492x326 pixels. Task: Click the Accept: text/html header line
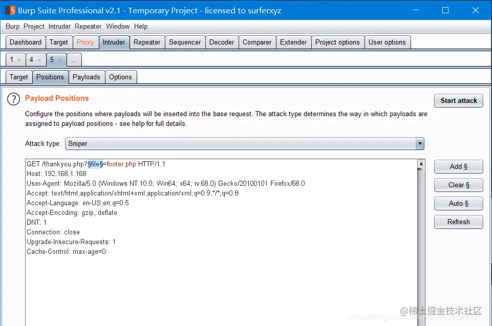133,193
